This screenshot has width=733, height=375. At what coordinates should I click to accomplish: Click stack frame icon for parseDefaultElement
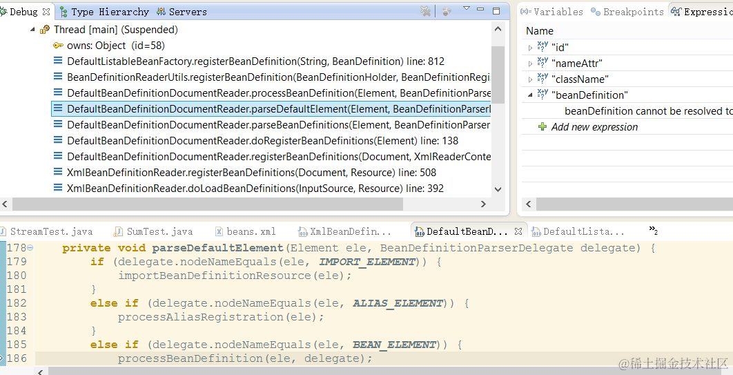pos(58,108)
